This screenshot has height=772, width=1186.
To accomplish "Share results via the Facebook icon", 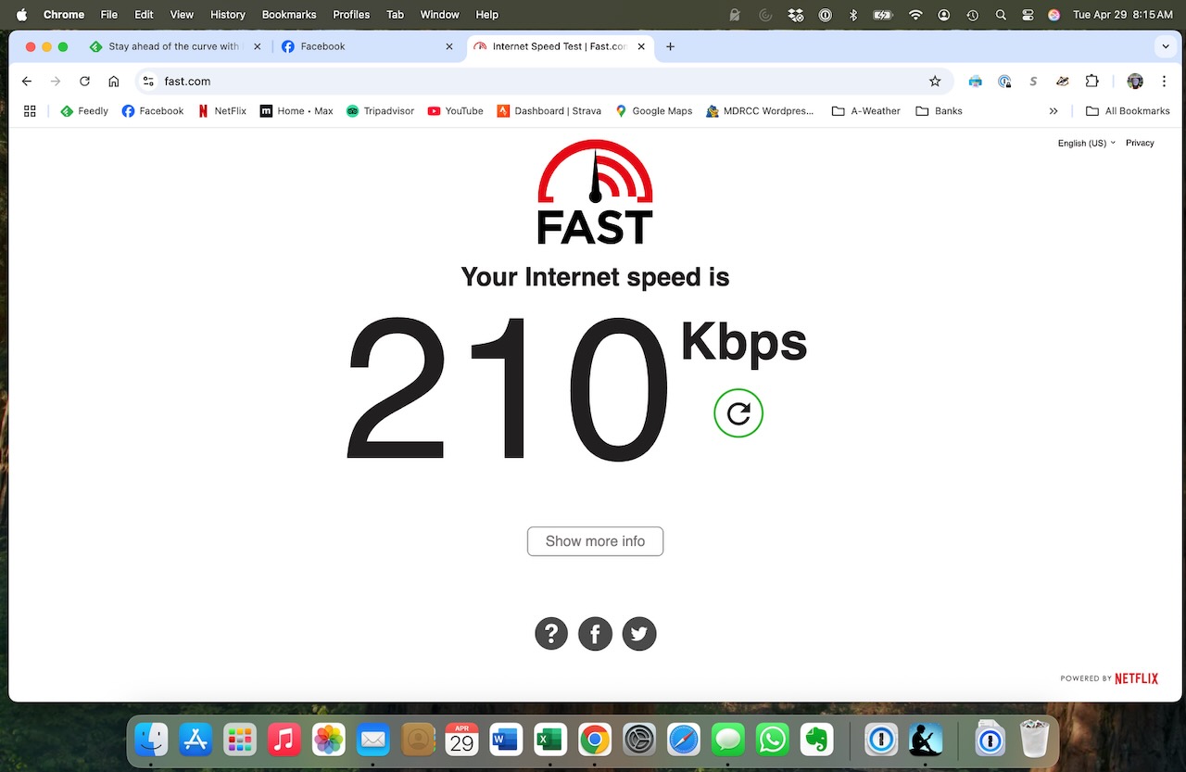I will pos(595,634).
